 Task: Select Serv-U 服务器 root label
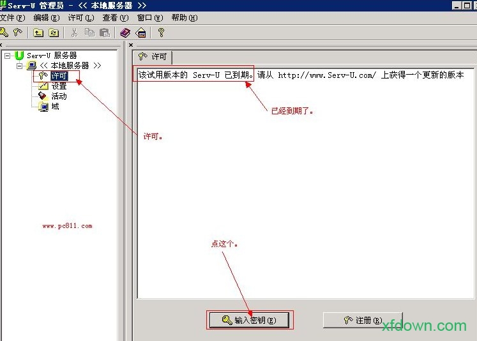point(52,56)
